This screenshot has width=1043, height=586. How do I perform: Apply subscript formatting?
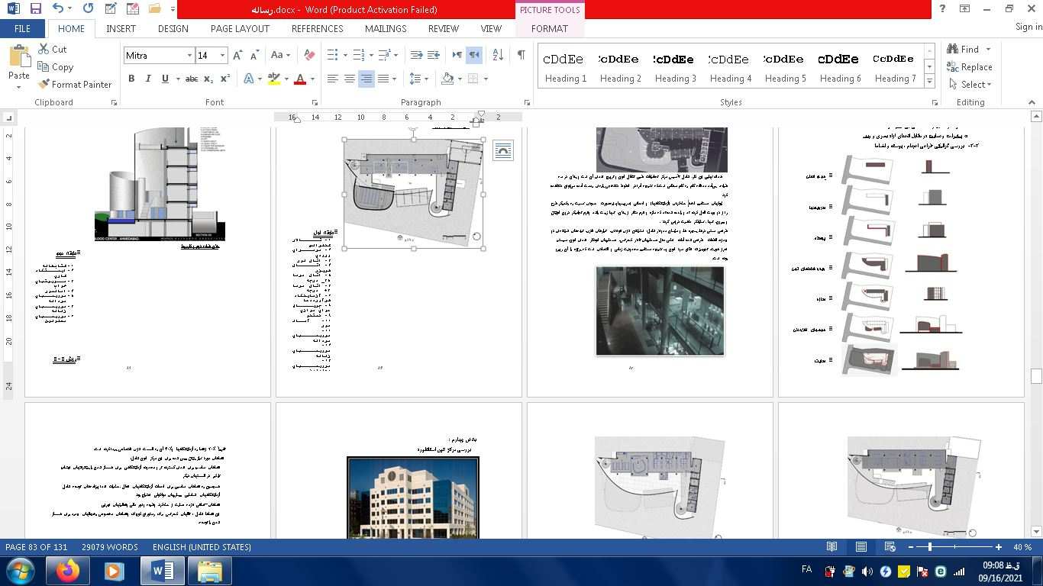coord(209,79)
